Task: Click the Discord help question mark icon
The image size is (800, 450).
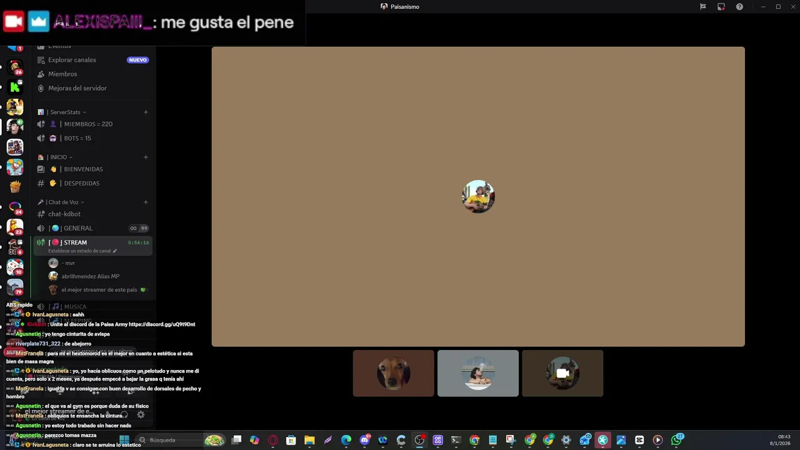Action: 739,7
